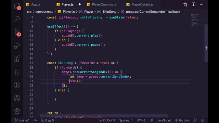Open Source Control view with 19 changes
This screenshot has height=123, width=219.
click(17, 33)
